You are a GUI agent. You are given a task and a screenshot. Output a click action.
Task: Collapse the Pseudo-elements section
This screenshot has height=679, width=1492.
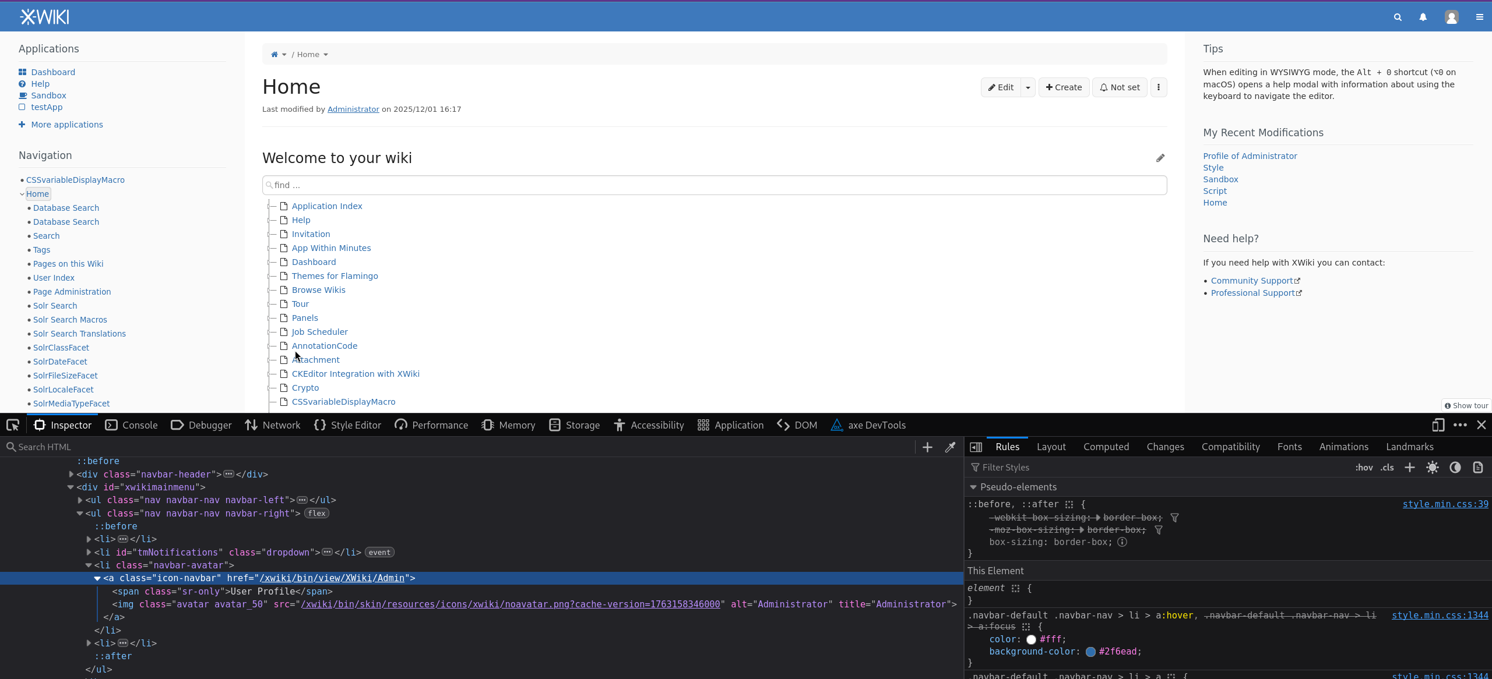(973, 487)
